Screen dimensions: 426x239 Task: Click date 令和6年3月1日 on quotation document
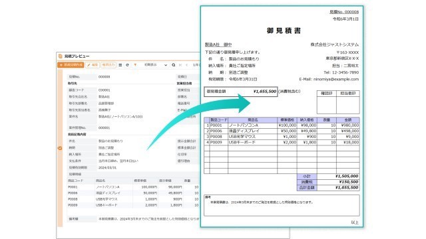tap(345, 19)
